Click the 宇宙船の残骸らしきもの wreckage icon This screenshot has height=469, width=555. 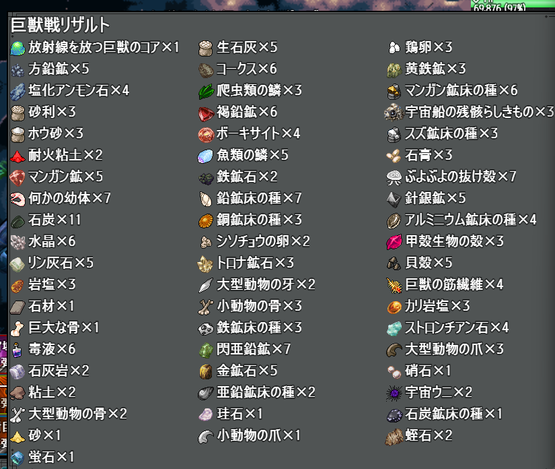tap(394, 113)
